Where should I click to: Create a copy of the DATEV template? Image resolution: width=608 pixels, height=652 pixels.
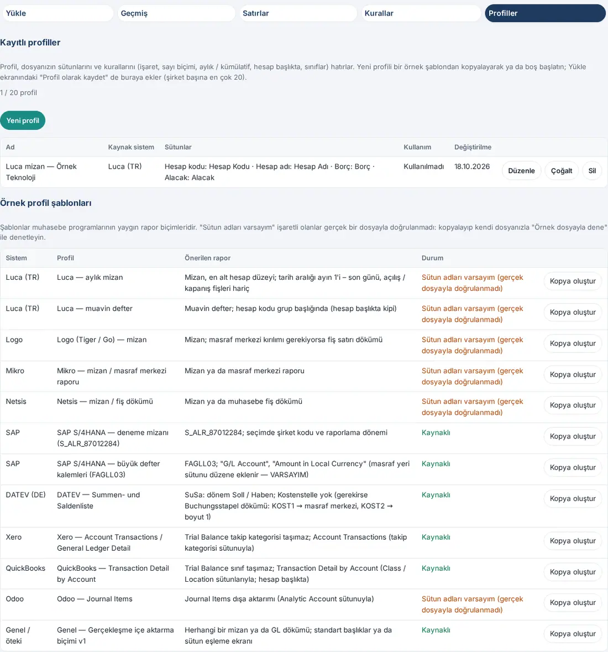click(x=573, y=499)
